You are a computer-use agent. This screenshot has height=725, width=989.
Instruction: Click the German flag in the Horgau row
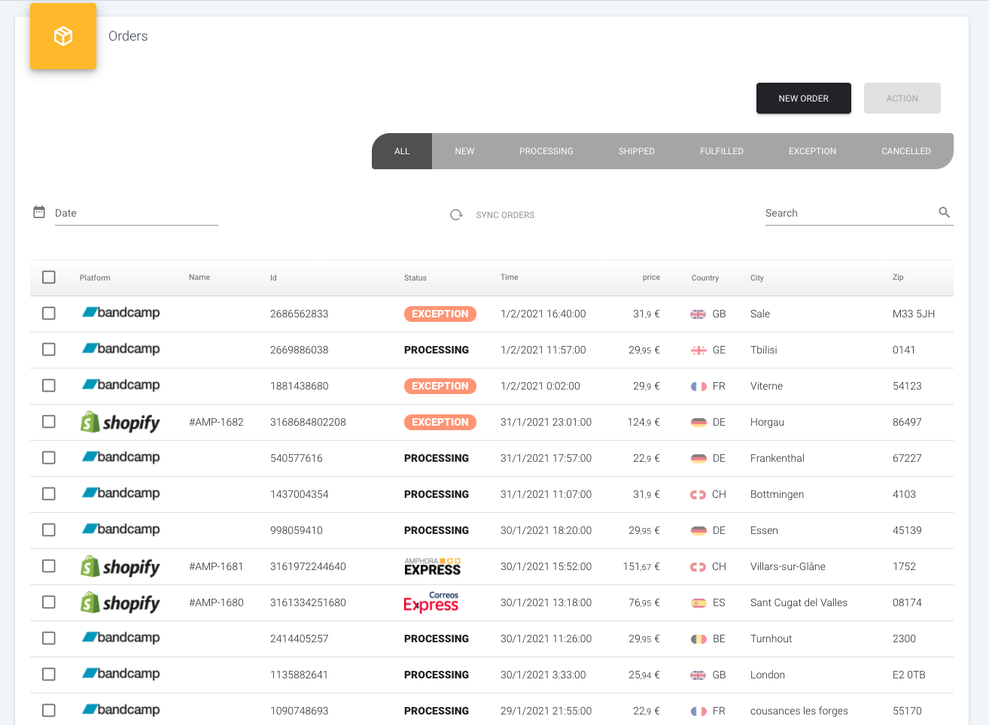(x=698, y=423)
